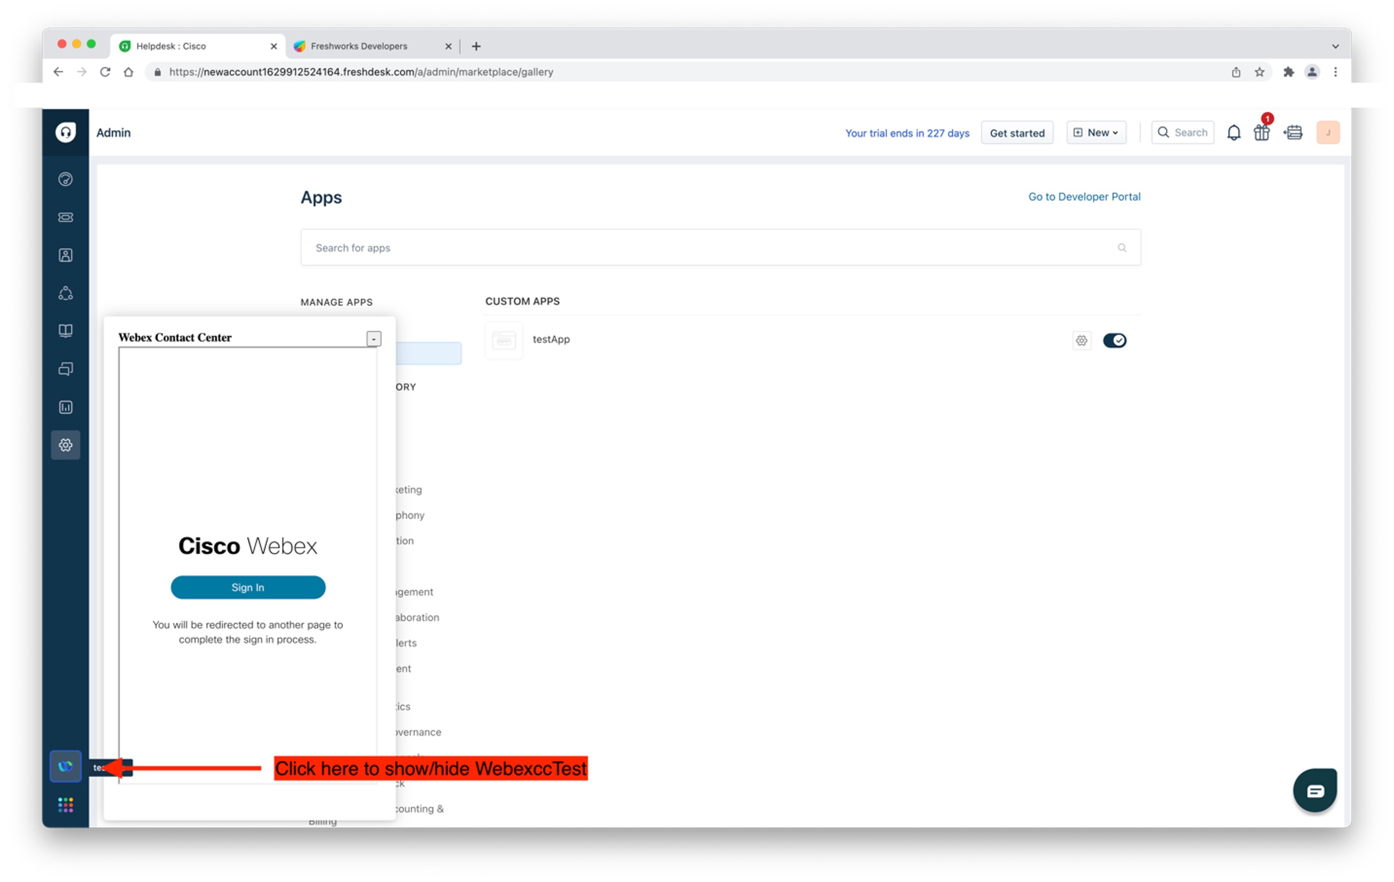
Task: Go forward in browser history
Action: pos(82,72)
